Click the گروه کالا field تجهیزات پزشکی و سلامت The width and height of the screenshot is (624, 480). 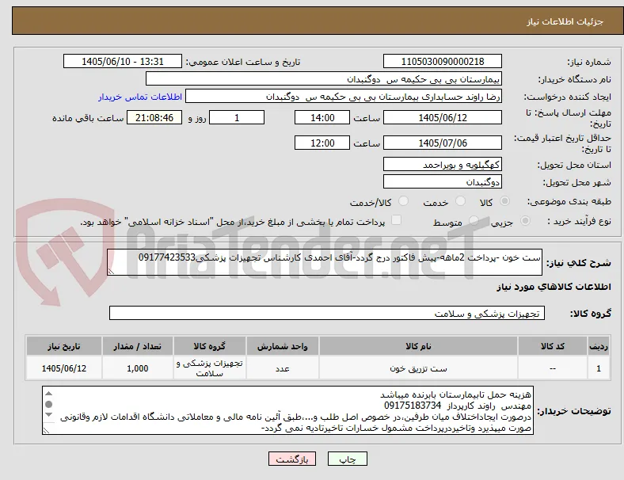[327, 313]
